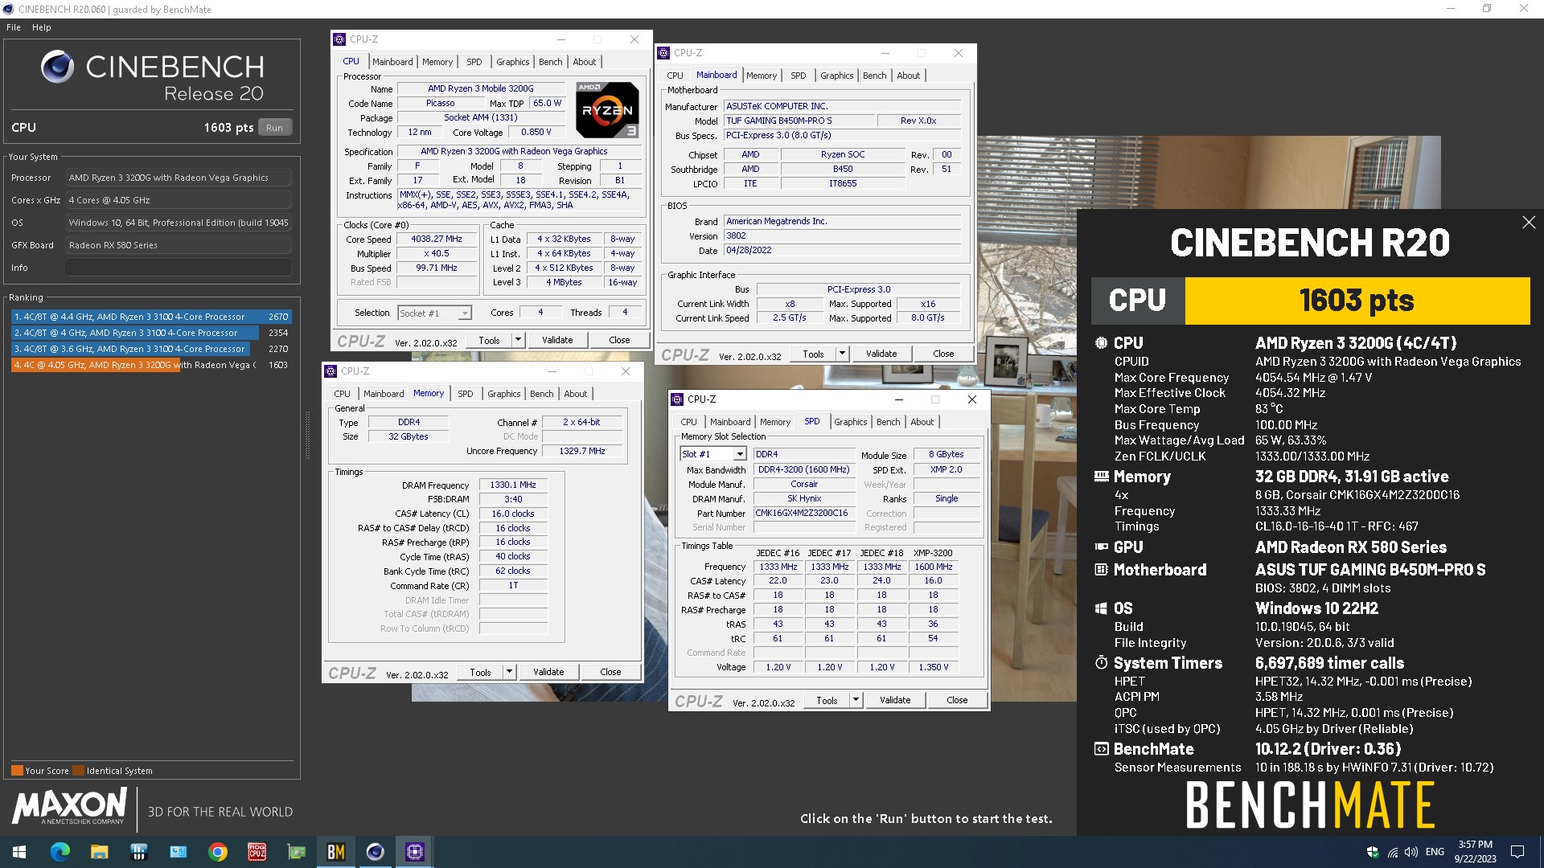This screenshot has width=1544, height=868.
Task: Click the Memory module icon in BenchMate panel
Action: pos(1101,477)
